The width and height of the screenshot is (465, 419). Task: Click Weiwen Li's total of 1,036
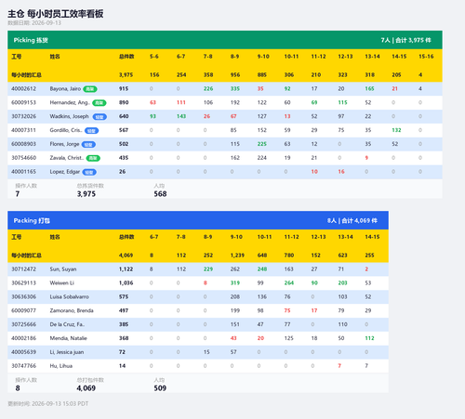tap(126, 282)
